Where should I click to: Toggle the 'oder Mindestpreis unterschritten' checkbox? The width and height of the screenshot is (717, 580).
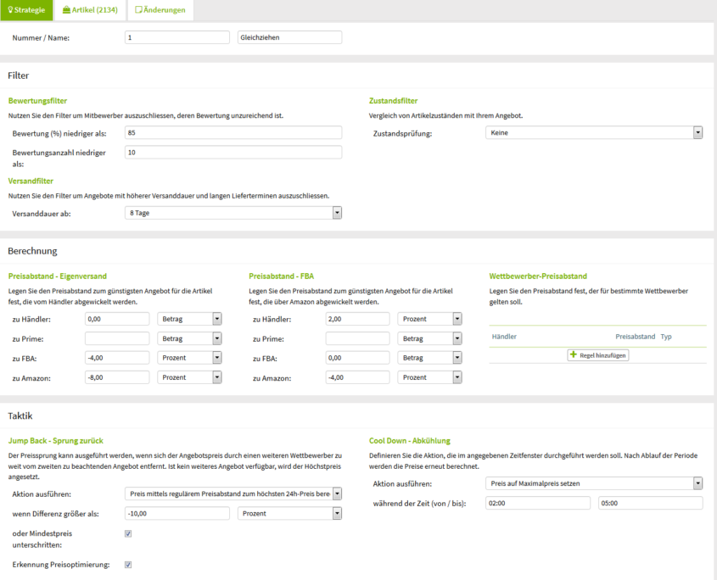point(128,533)
